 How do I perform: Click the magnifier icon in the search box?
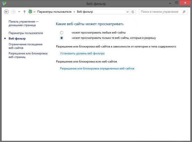(x=184, y=12)
